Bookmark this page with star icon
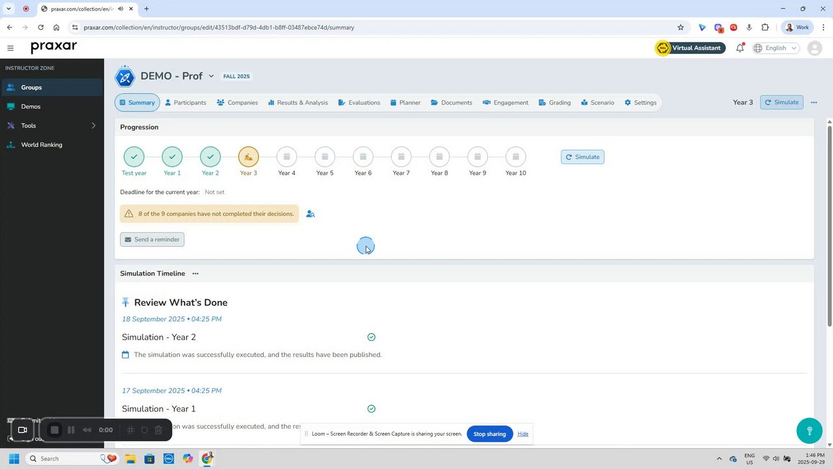833x469 pixels. [681, 27]
